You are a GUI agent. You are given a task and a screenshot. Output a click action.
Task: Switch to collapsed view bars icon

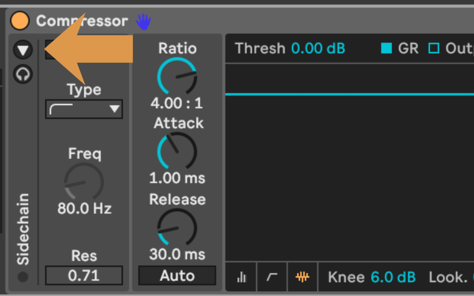pyautogui.click(x=241, y=277)
